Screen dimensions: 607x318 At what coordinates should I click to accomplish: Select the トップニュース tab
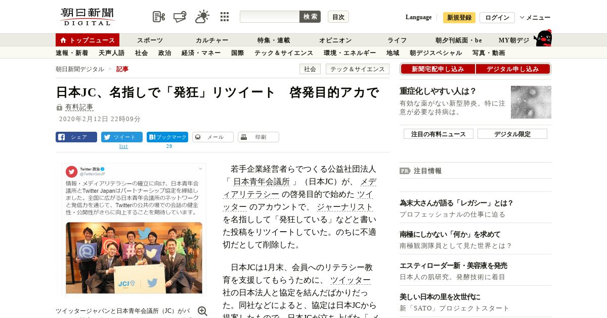click(88, 40)
